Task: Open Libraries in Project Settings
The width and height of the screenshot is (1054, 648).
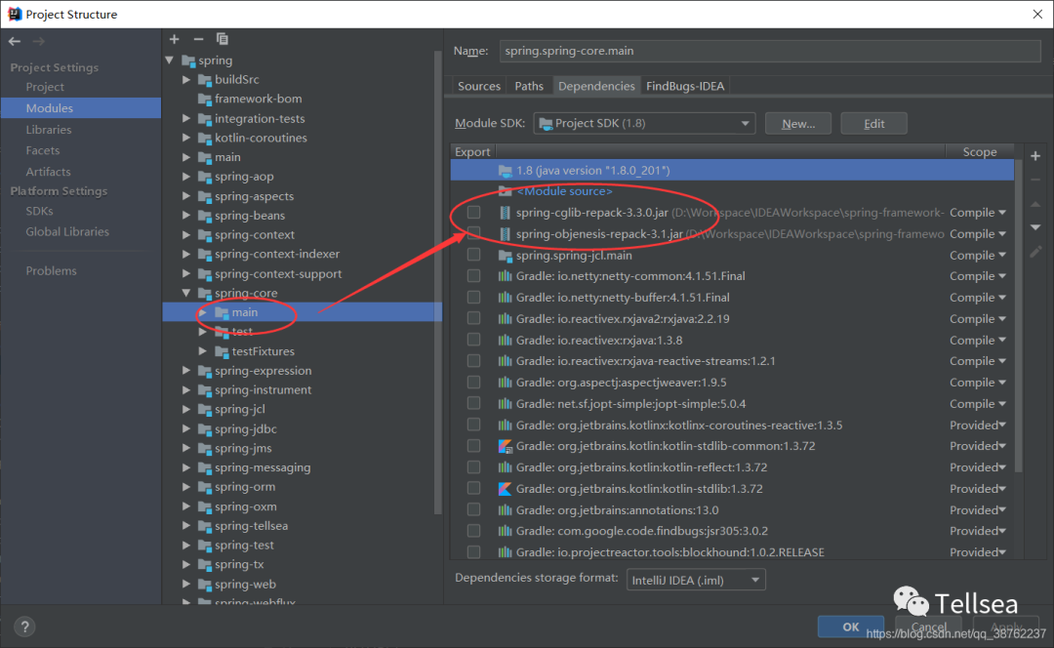Action: pos(49,129)
